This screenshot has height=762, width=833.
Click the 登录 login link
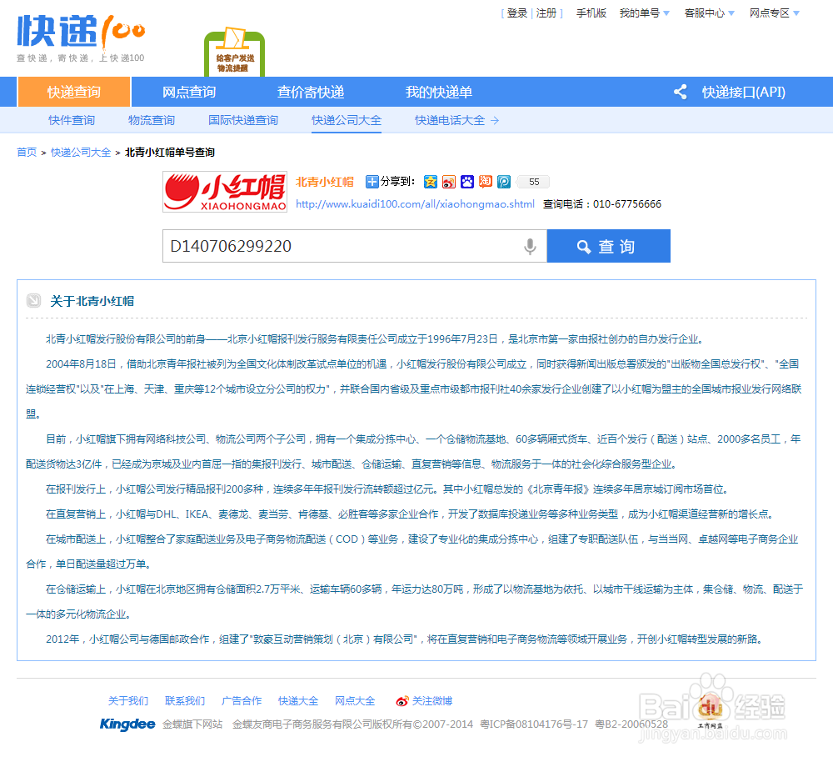point(517,13)
